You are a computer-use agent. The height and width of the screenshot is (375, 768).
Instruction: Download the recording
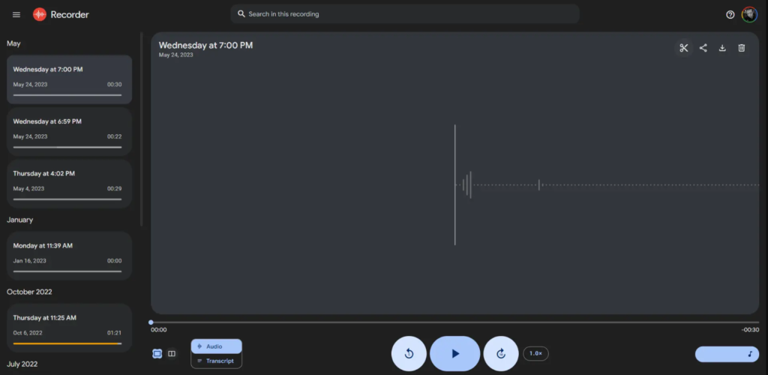(x=722, y=48)
